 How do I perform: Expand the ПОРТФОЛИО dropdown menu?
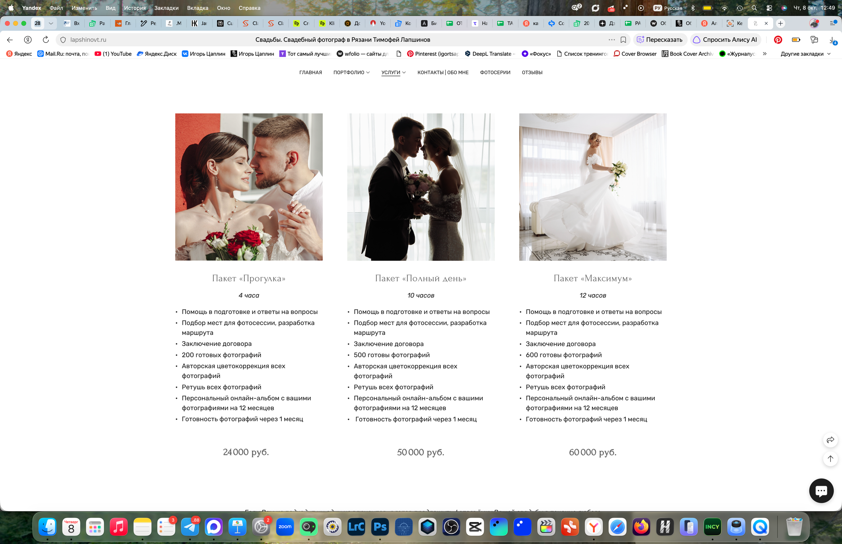tap(351, 72)
